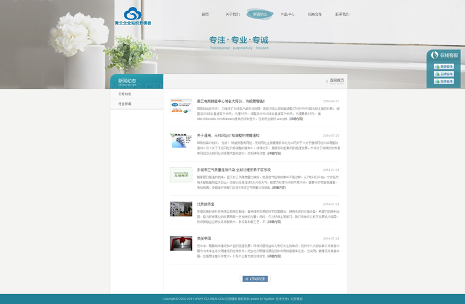Open the 首页 navigation menu item
Image resolution: width=465 pixels, height=304 pixels.
[205, 15]
